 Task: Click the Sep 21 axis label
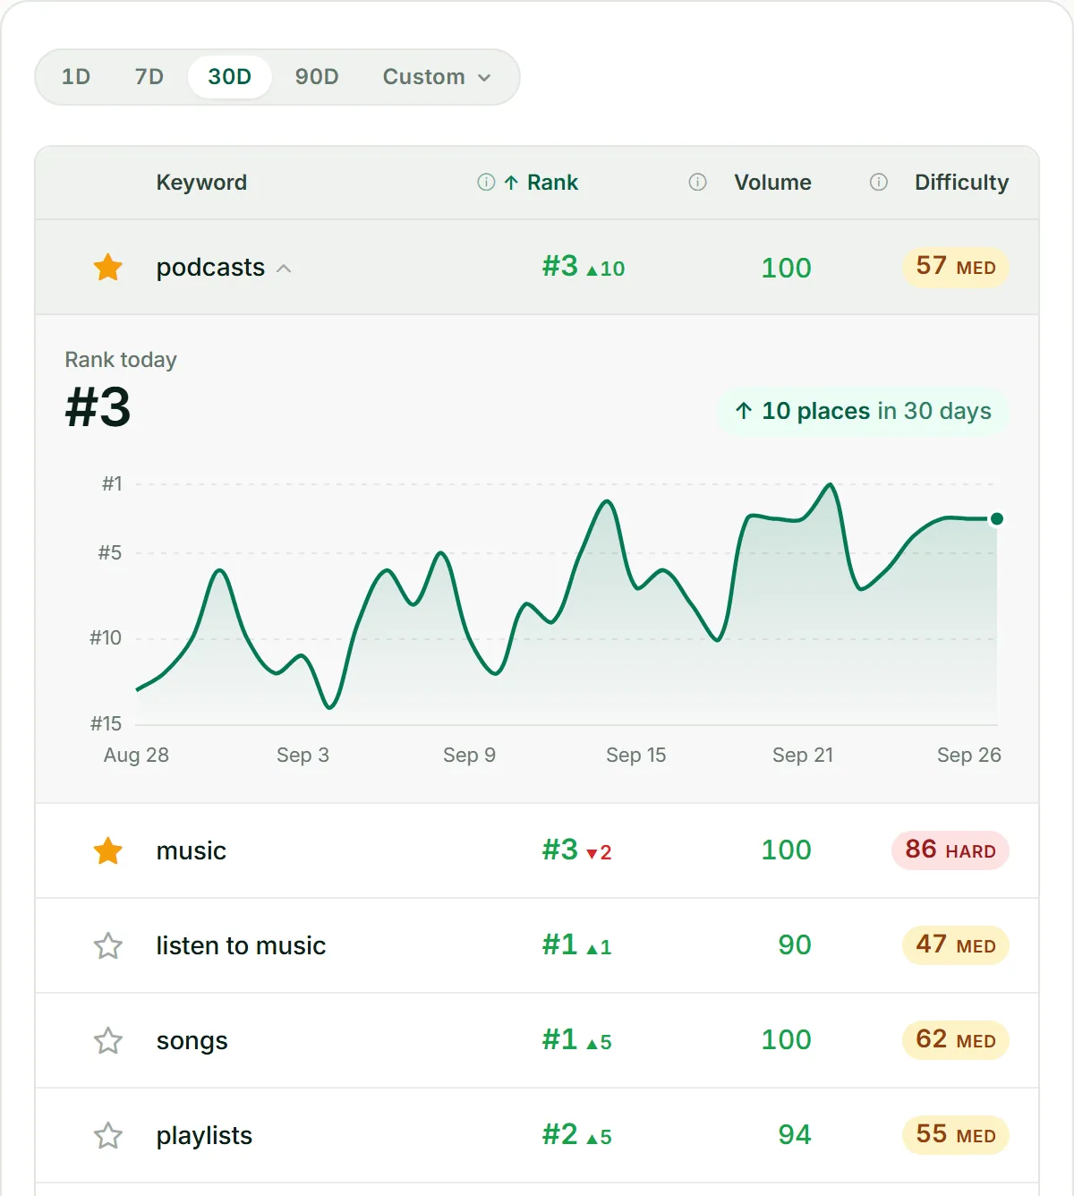pos(803,756)
